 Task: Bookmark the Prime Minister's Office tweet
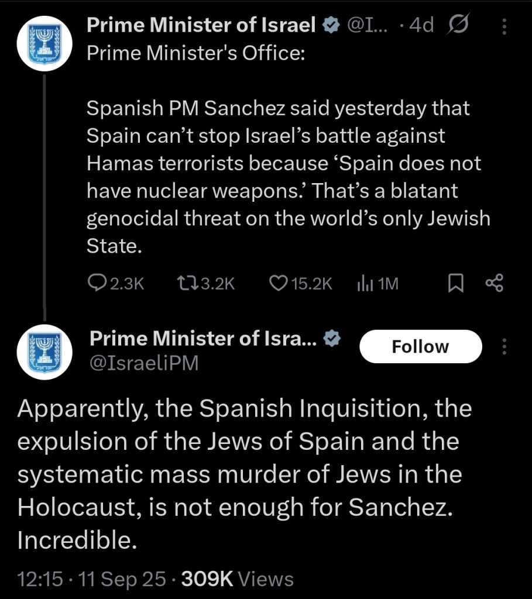[455, 284]
